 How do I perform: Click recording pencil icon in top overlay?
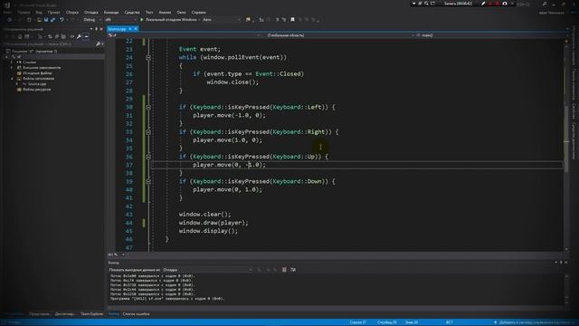point(483,4)
